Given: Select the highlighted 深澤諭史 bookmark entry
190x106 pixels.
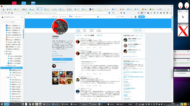Looking at the screenshot, I should (x=12, y=68).
